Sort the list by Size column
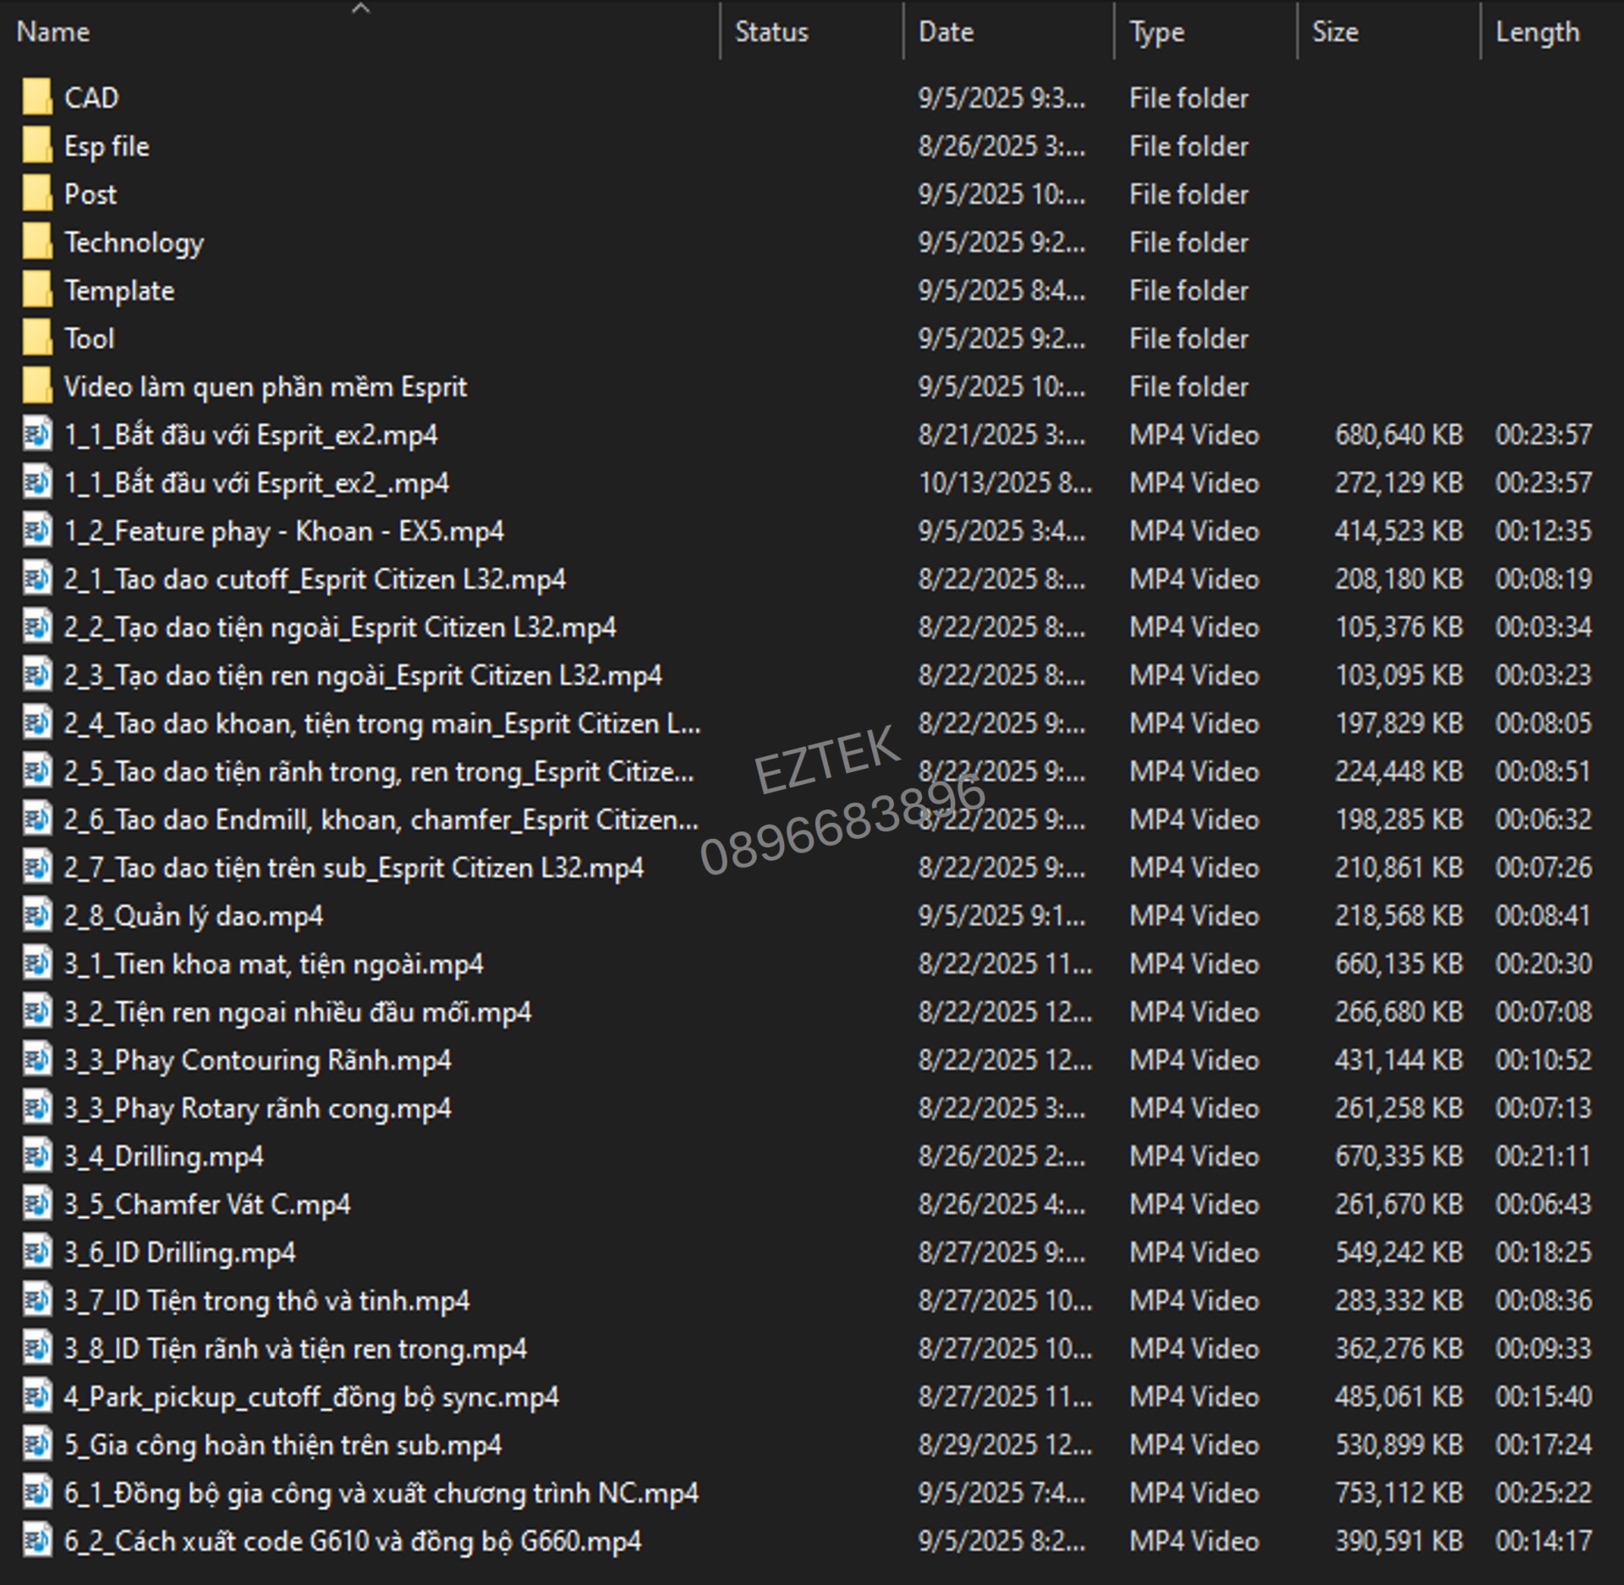Viewport: 1624px width, 1585px height. click(1335, 32)
